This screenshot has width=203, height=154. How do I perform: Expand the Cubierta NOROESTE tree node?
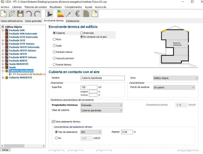pyautogui.click(x=3, y=78)
